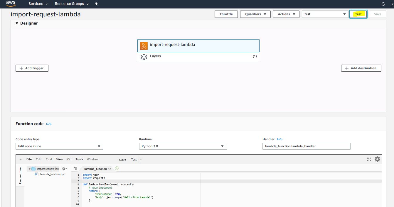Select the test event dropdown

(325, 14)
